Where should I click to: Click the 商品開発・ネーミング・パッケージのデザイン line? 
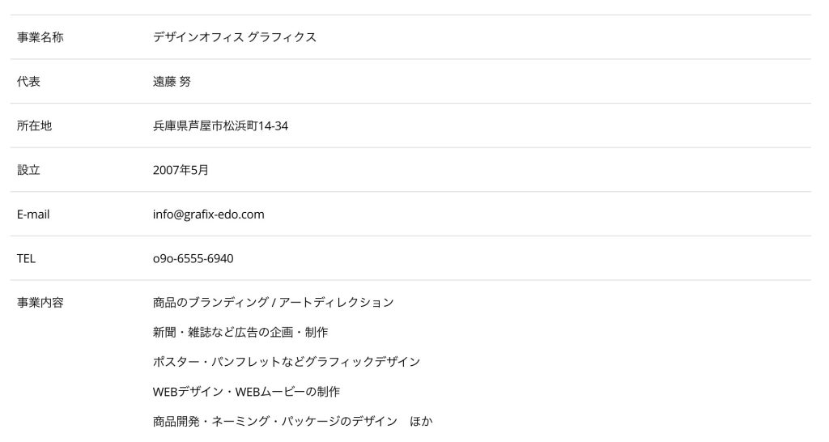click(274, 422)
